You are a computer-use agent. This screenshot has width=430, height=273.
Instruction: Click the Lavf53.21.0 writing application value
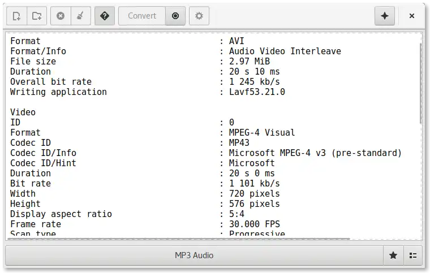[x=257, y=92]
